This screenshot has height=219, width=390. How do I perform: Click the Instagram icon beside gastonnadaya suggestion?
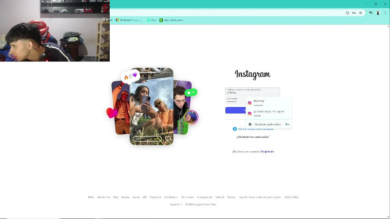coord(250,113)
